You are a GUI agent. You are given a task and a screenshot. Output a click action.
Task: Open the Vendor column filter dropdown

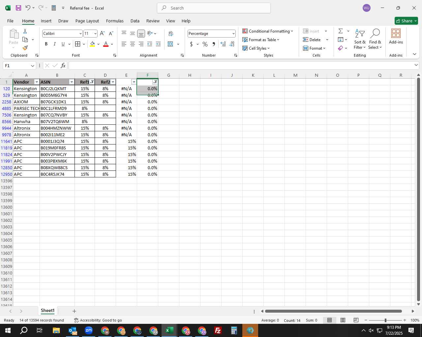pyautogui.click(x=37, y=82)
